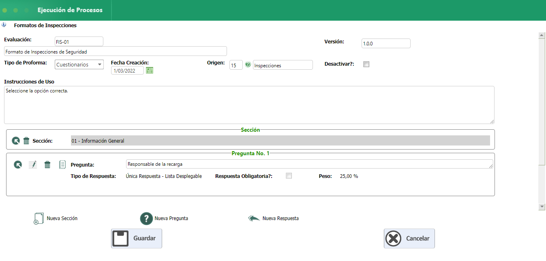Viewport: 546px width, 261px height.
Task: Click the Fecha Creación date field
Action: coord(127,71)
